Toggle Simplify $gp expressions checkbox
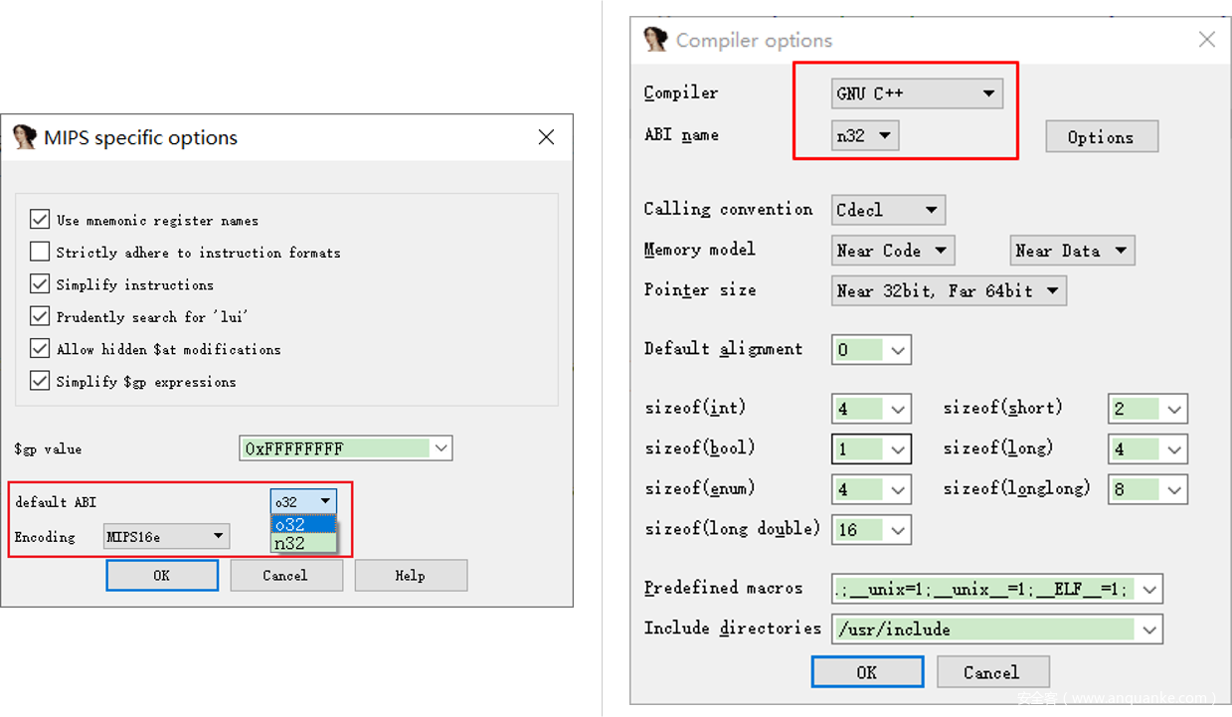 pos(40,381)
